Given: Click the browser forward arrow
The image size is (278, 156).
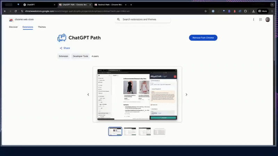Looking at the screenshot, I should point(10,11).
